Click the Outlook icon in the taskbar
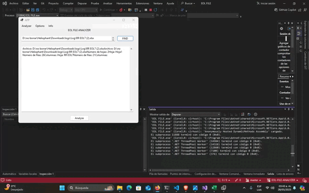 pyautogui.click(x=148, y=188)
